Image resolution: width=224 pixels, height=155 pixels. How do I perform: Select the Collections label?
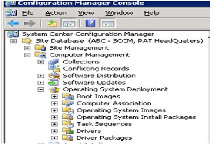tap(81, 62)
